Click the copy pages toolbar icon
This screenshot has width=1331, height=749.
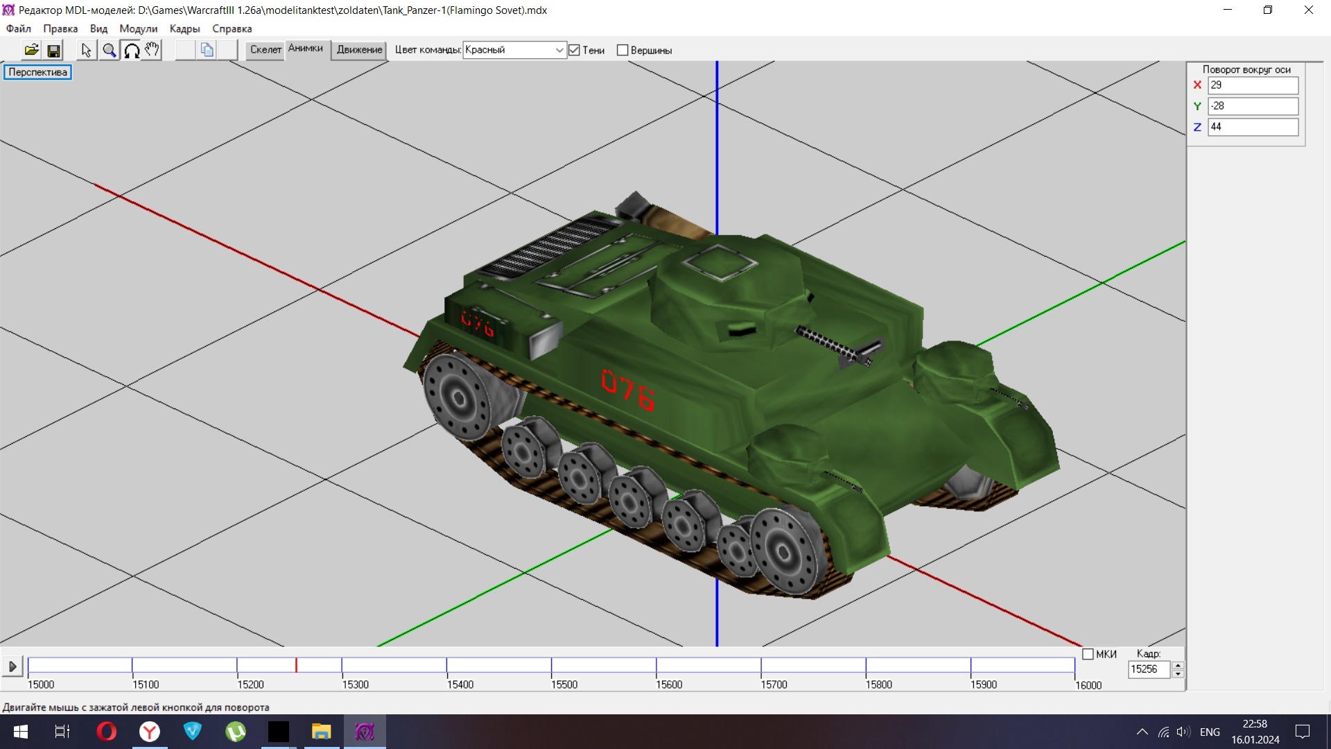[x=207, y=50]
